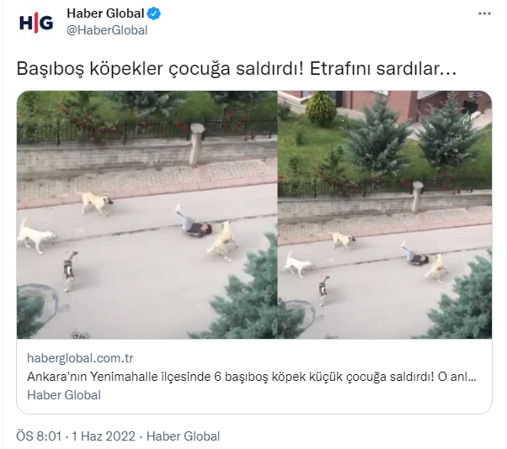Click the 'Haber Global' source label after date
The width and height of the screenshot is (507, 449).
point(183,436)
